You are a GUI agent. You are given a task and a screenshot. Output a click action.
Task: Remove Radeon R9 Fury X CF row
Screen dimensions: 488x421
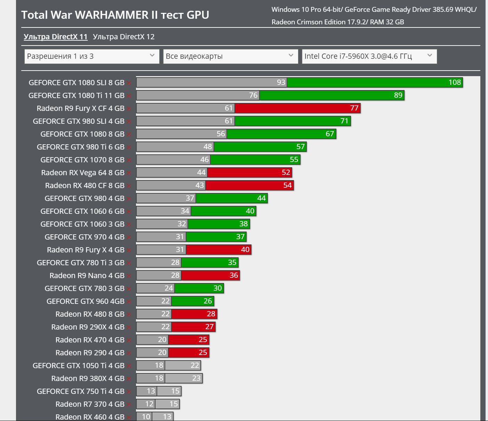click(x=129, y=109)
